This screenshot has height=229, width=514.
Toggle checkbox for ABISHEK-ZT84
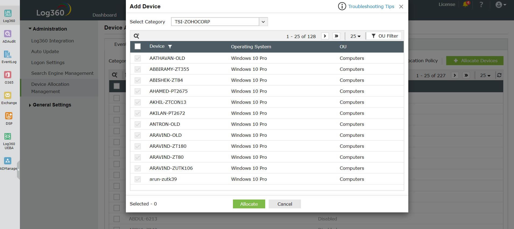click(x=137, y=80)
